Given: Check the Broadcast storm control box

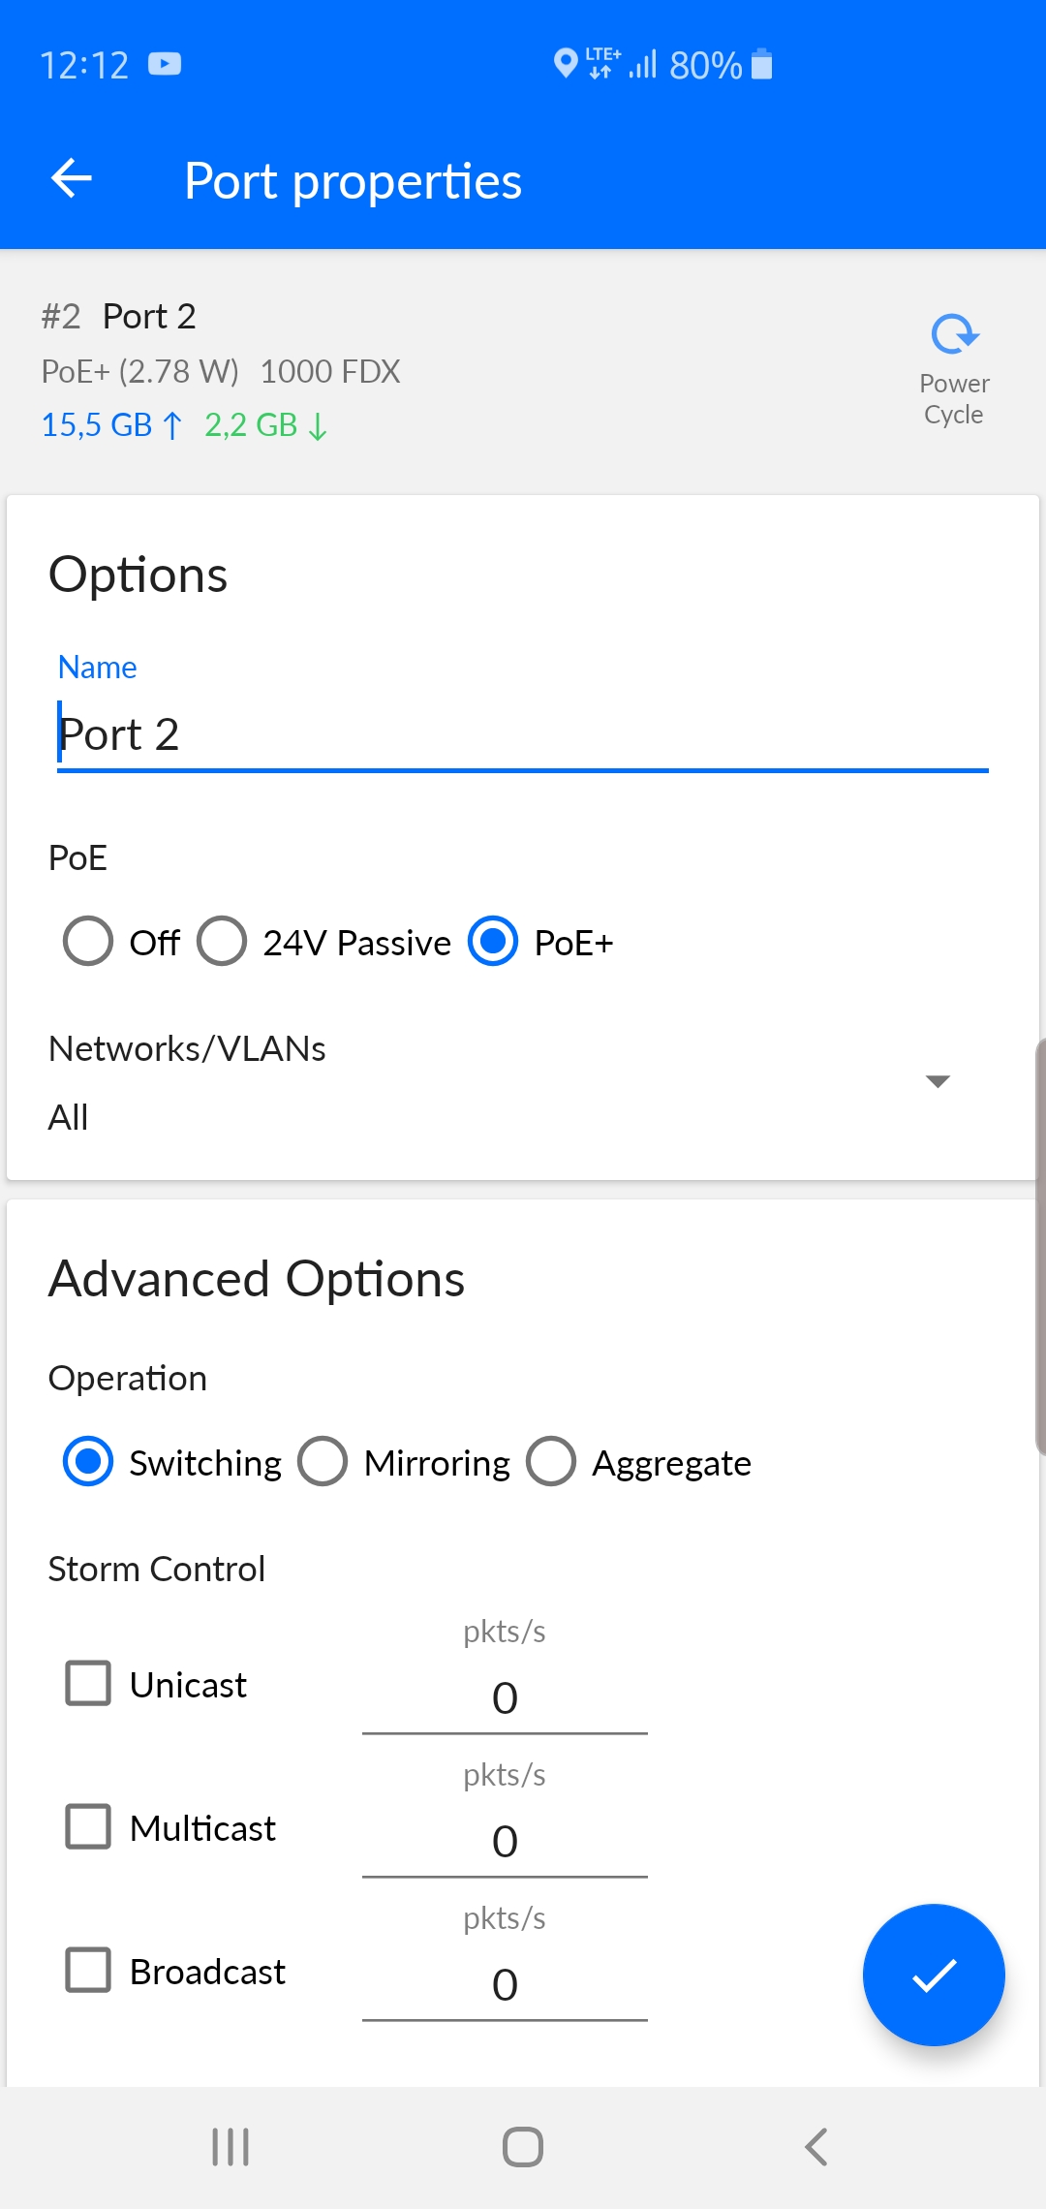Looking at the screenshot, I should pyautogui.click(x=88, y=1971).
